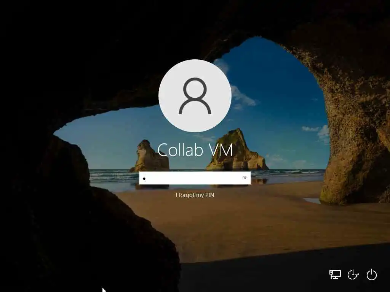Open the 'I forgot my PIN' link
The height and width of the screenshot is (292, 390).
click(x=195, y=195)
